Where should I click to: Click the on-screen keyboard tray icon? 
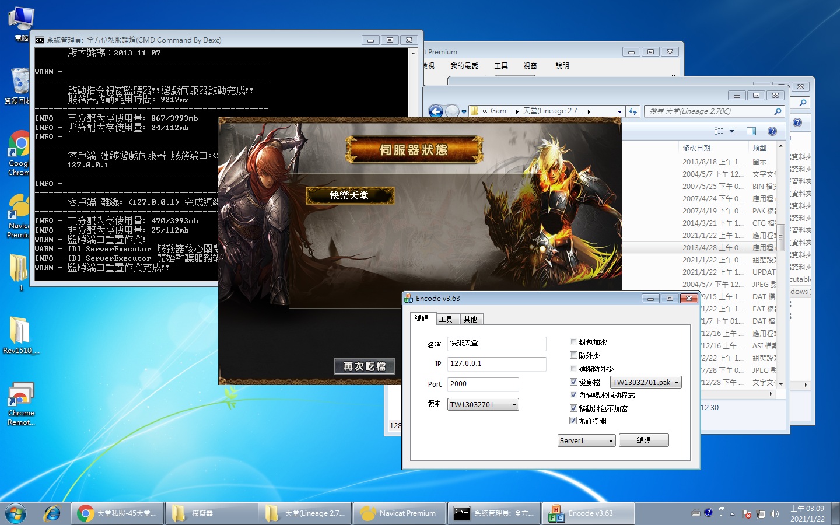pyautogui.click(x=696, y=513)
